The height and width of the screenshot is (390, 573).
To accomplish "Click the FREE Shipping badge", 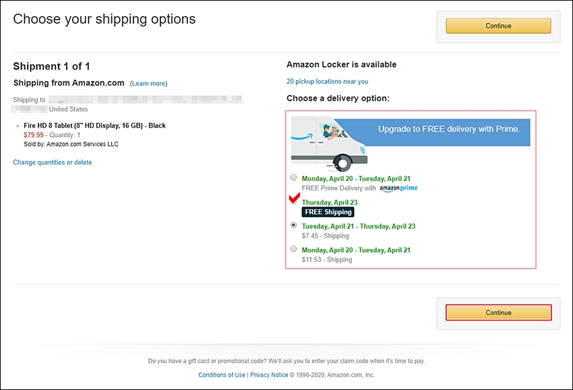I will tap(328, 212).
